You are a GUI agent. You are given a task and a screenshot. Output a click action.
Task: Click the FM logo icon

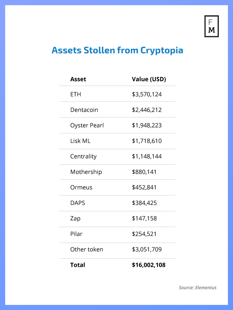pos(212,26)
